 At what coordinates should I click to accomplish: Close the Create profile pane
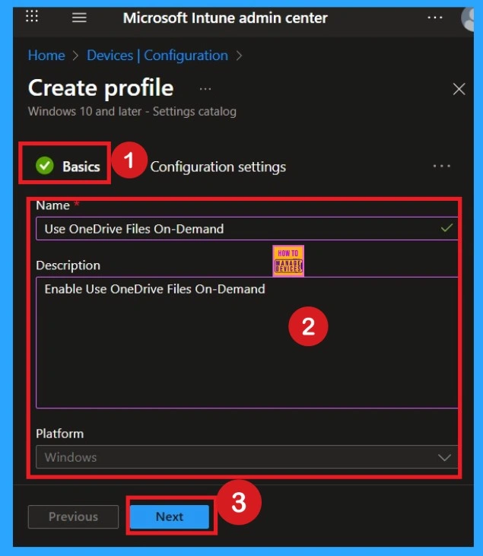click(x=459, y=89)
